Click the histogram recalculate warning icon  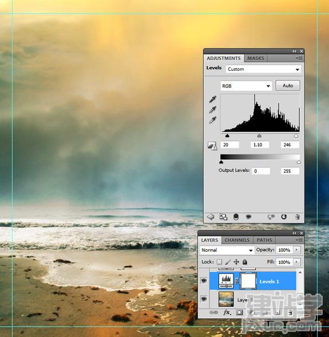point(212,146)
